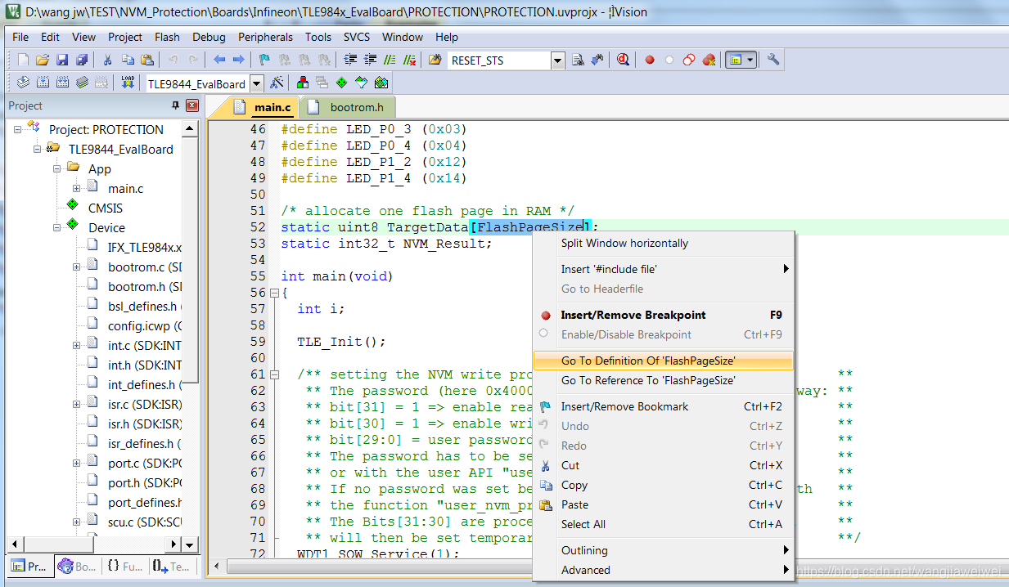Click the Save All icon
The width and height of the screenshot is (1009, 587).
click(x=82, y=60)
